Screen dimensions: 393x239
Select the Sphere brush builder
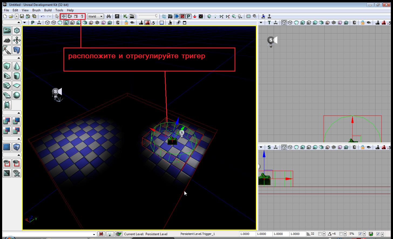(x=17, y=95)
